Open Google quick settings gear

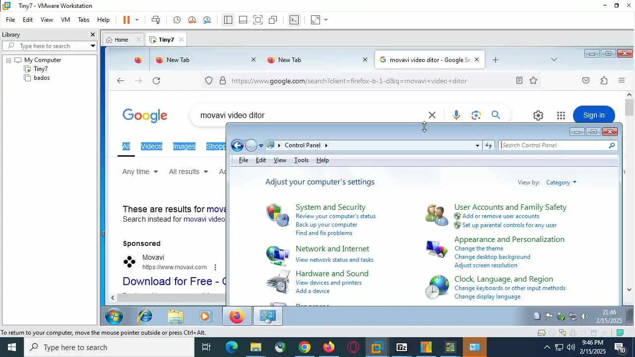coord(538,115)
